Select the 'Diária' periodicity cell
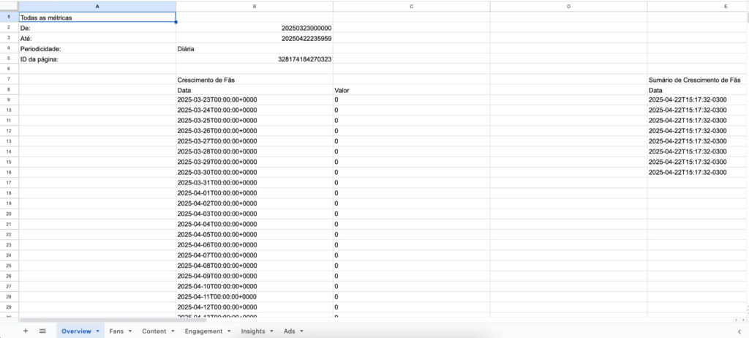Viewport: 749px width, 338px height. click(254, 48)
